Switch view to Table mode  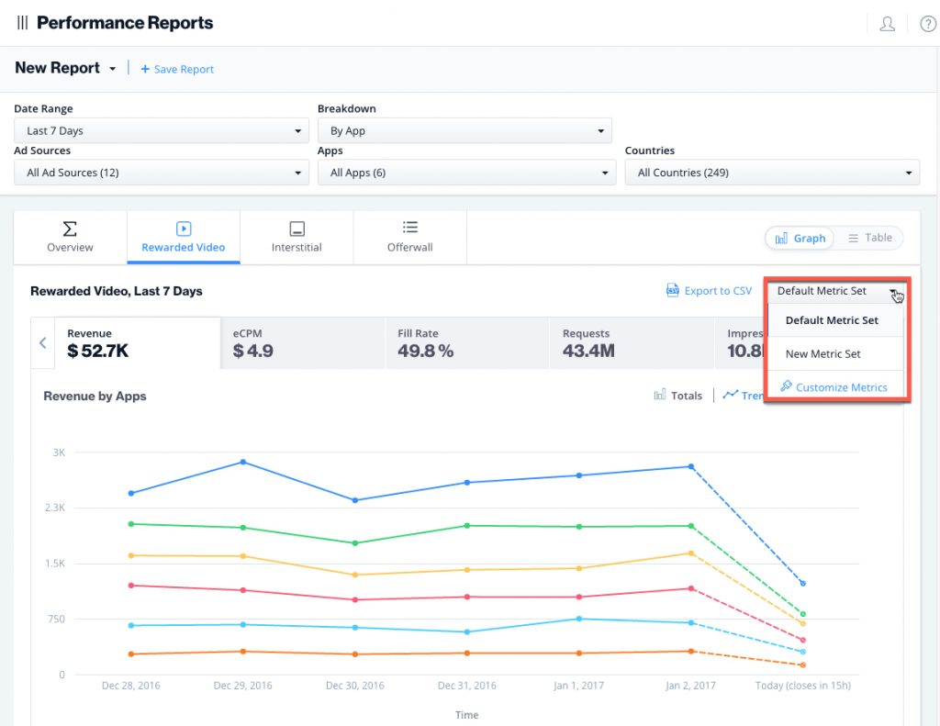[x=868, y=237]
